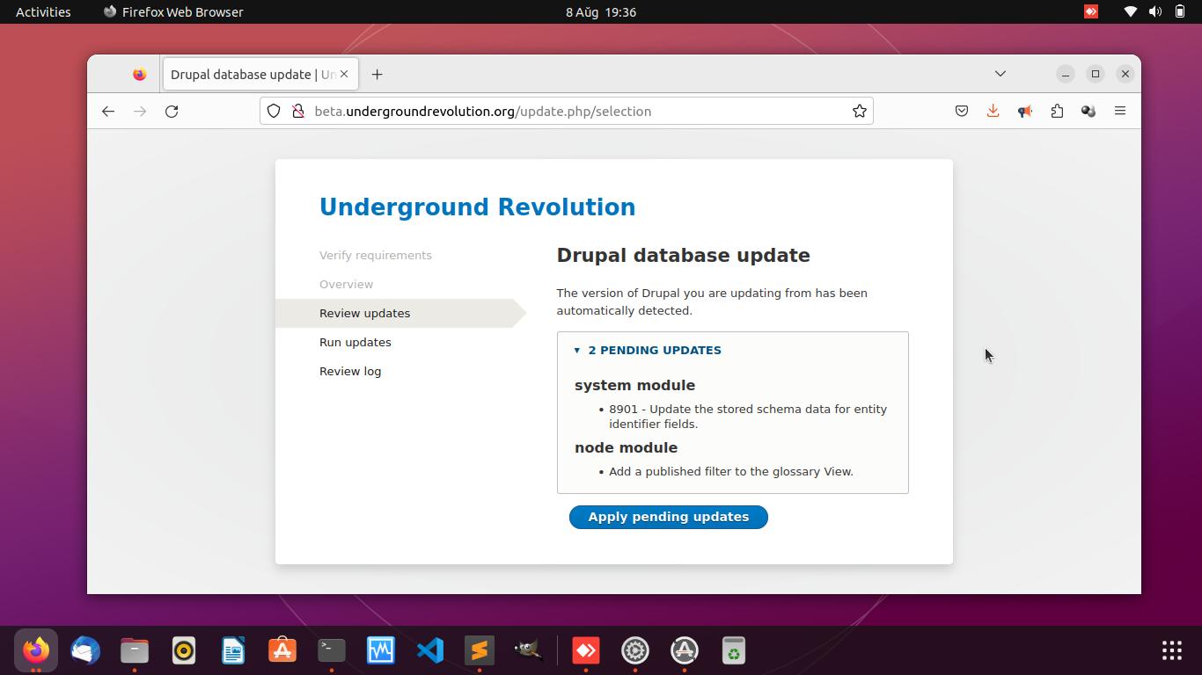Image resolution: width=1202 pixels, height=675 pixels.
Task: Open Firefox hamburger application menu
Action: point(1120,111)
